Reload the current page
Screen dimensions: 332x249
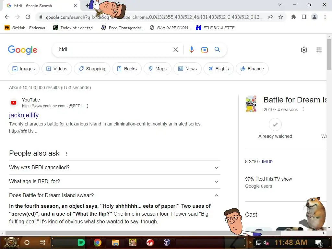click(28, 17)
